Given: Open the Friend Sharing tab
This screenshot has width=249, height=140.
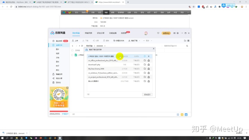Looking at the screenshot, I should coord(101,33).
